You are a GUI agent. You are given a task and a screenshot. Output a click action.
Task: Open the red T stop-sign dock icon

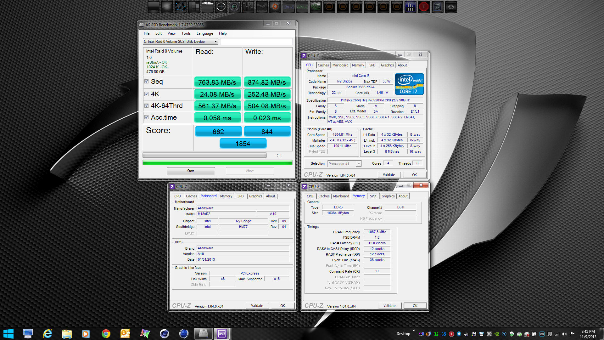pyautogui.click(x=424, y=7)
